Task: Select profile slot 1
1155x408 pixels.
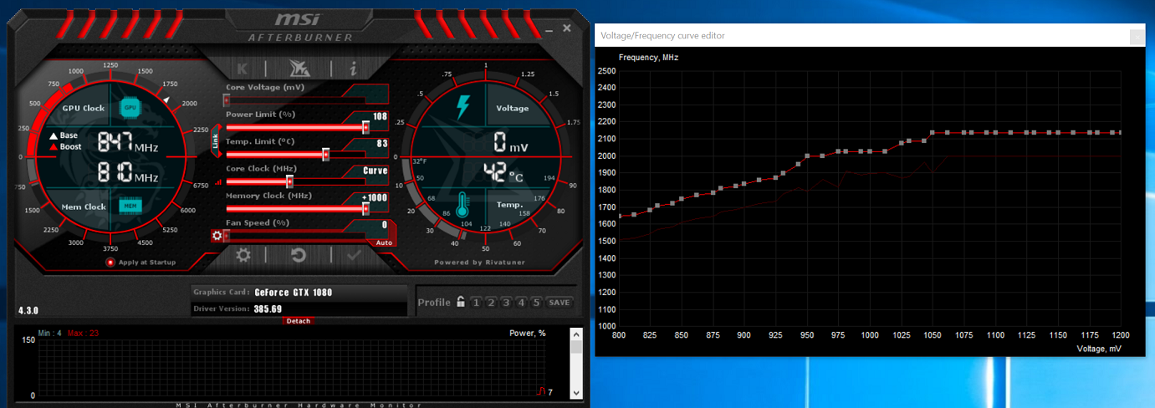Action: coord(476,303)
